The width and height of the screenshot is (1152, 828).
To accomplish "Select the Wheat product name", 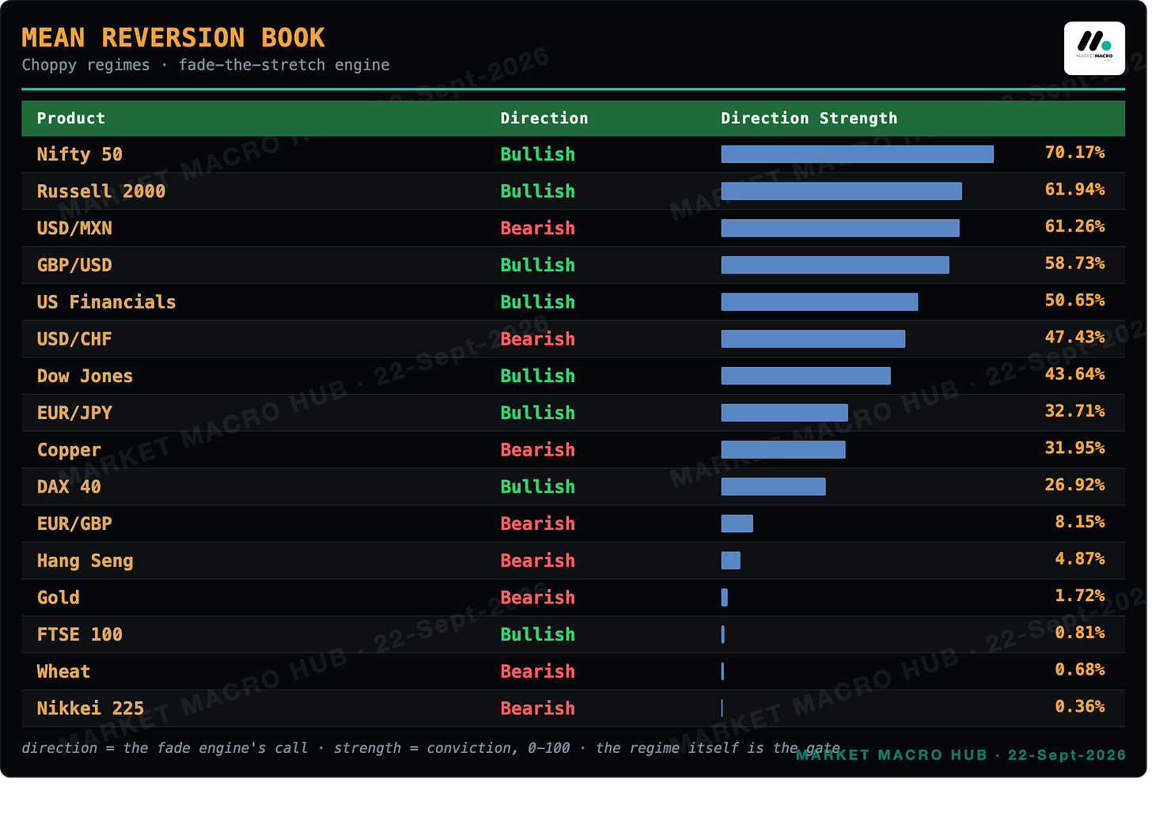I will [x=63, y=672].
